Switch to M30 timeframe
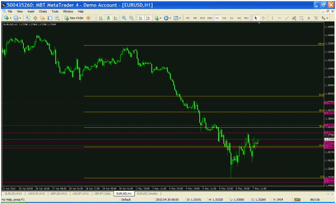The width and height of the screenshot is (336, 203). coord(210,18)
